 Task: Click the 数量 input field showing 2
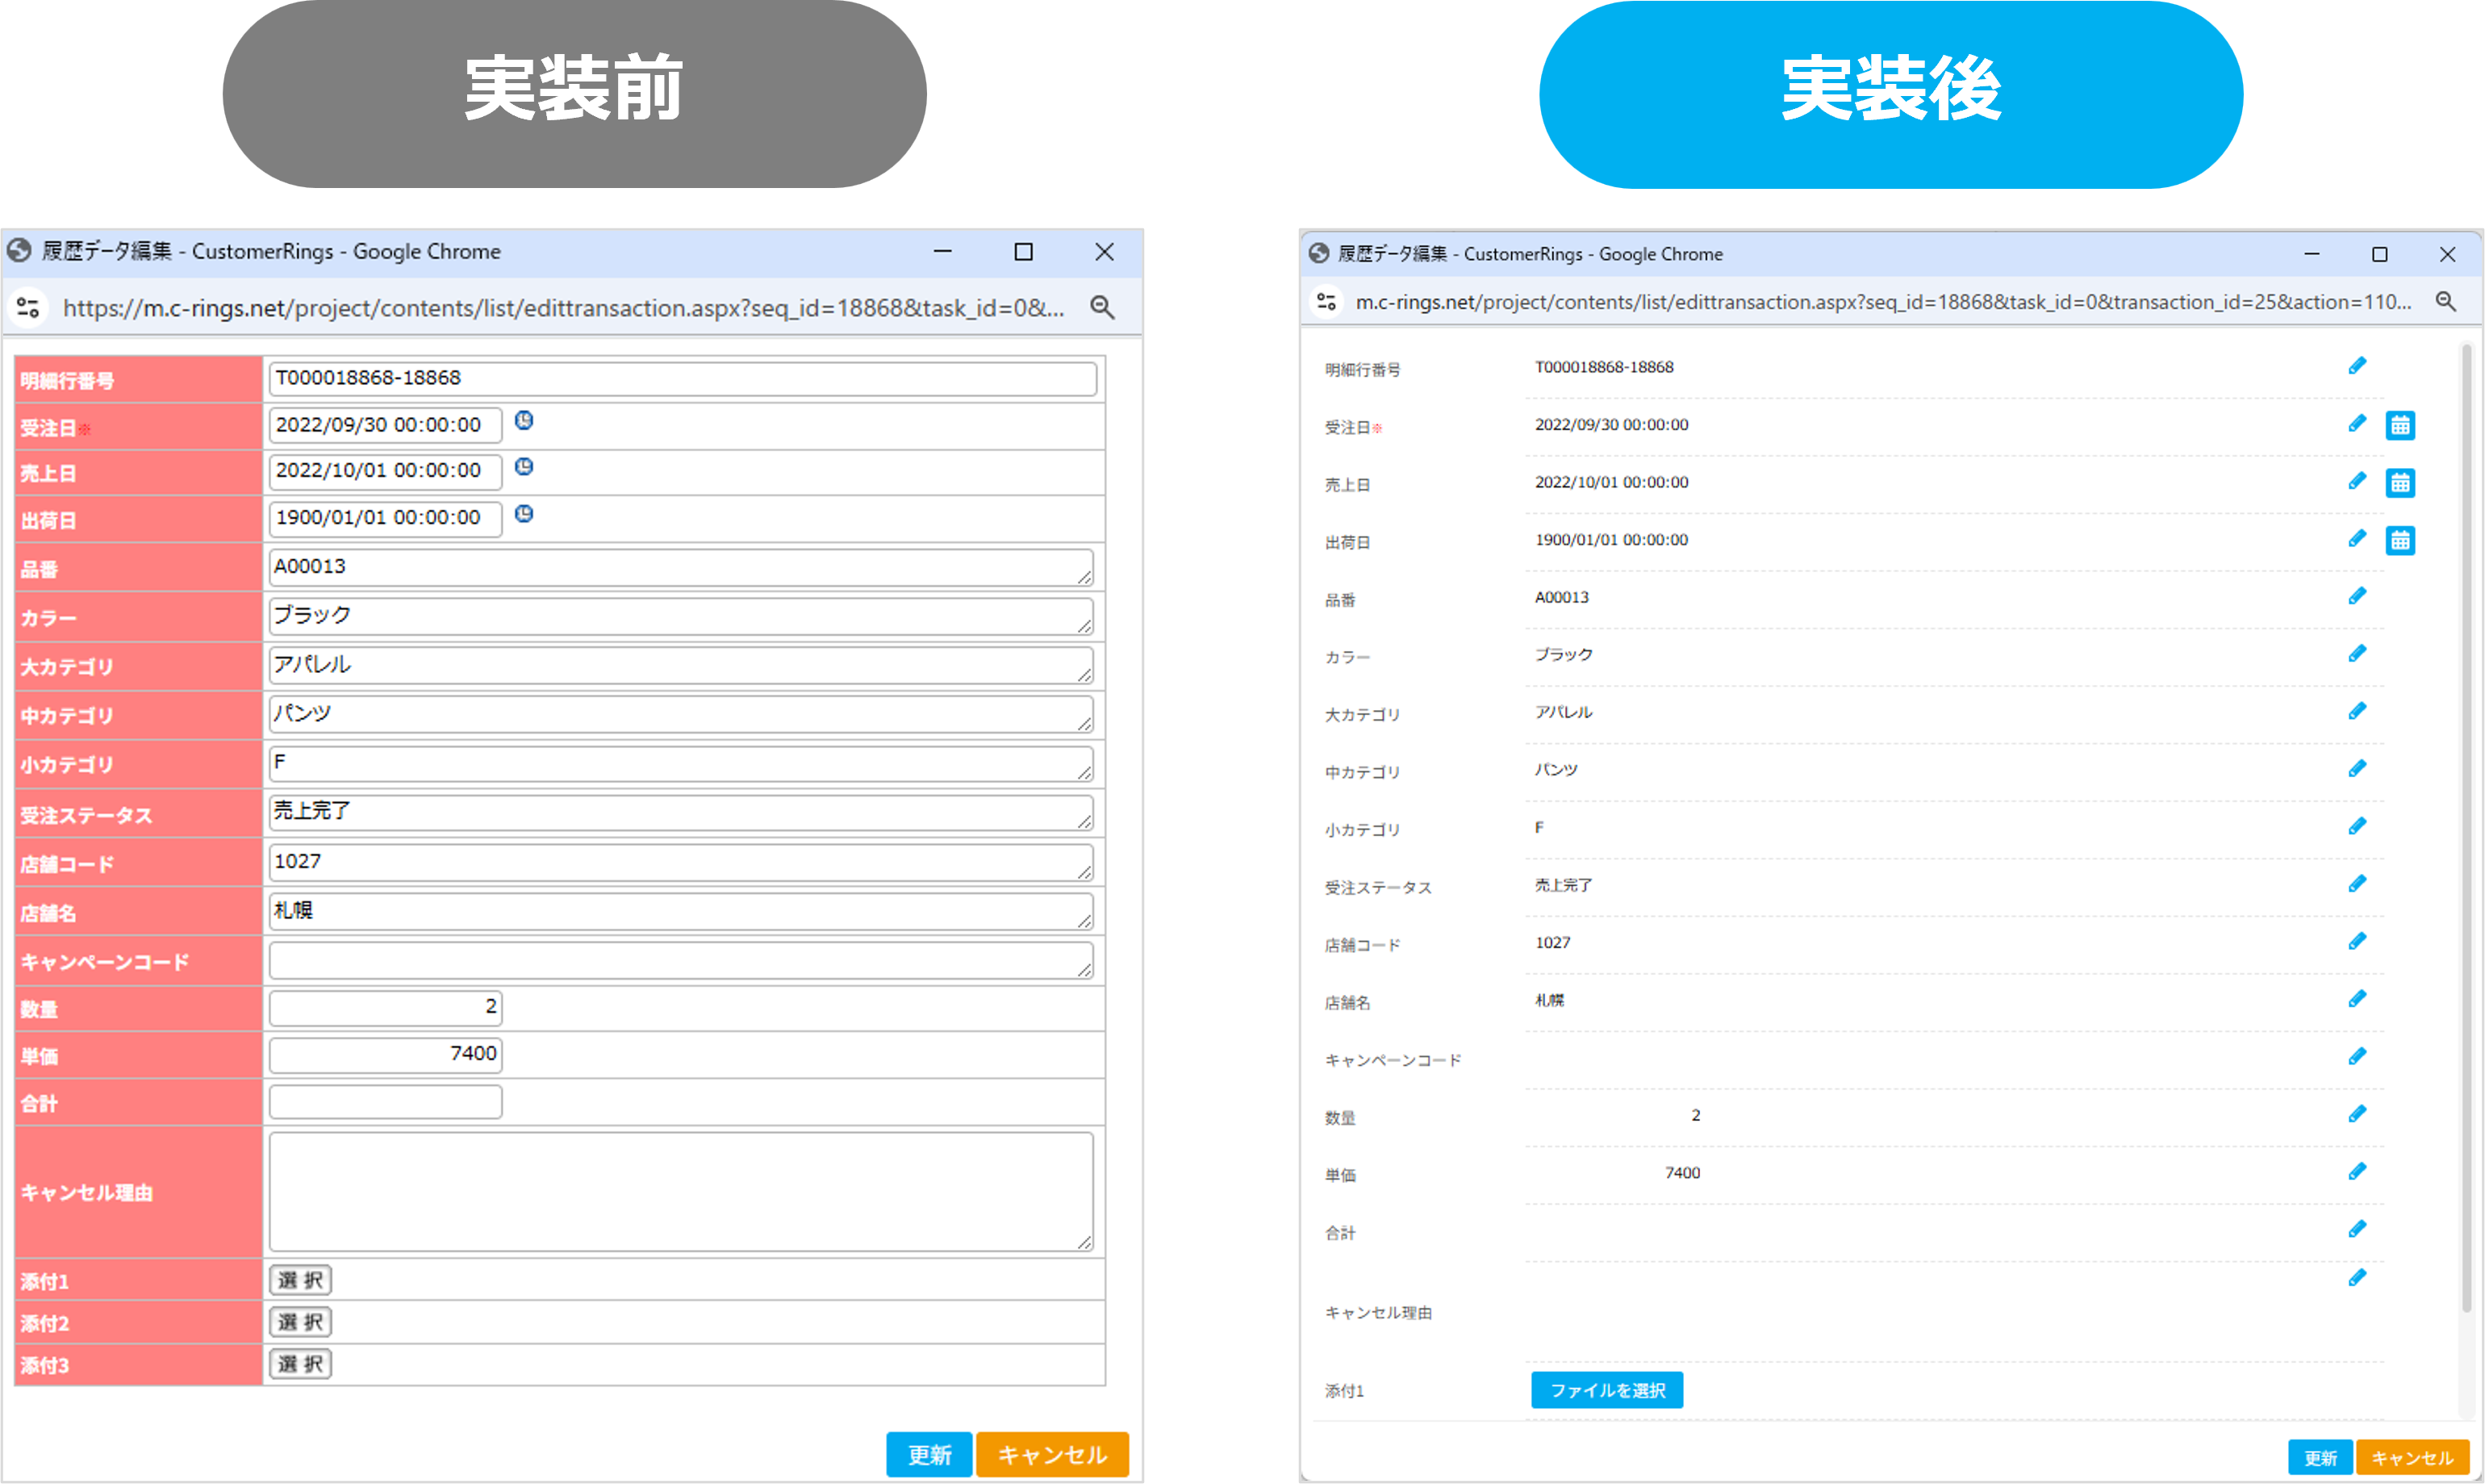385,1007
